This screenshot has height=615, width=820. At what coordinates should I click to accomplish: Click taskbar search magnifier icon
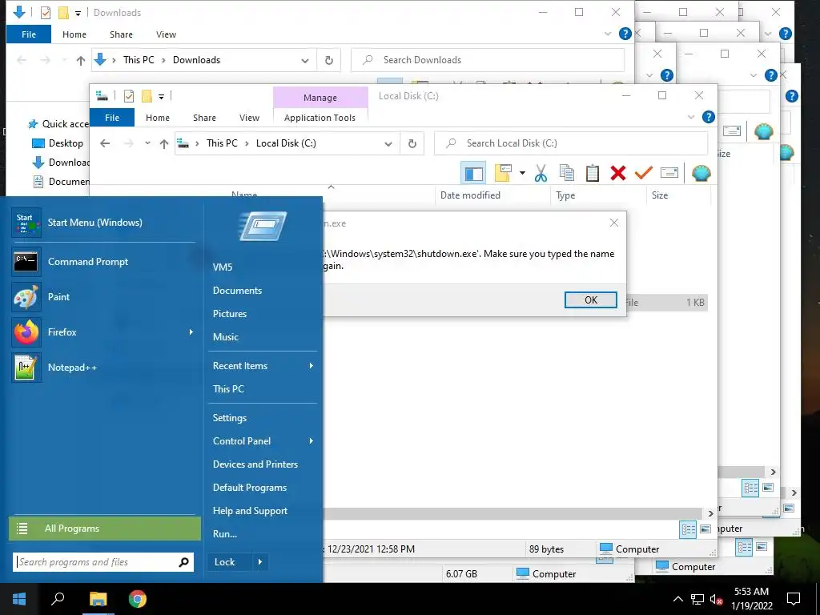click(x=58, y=599)
